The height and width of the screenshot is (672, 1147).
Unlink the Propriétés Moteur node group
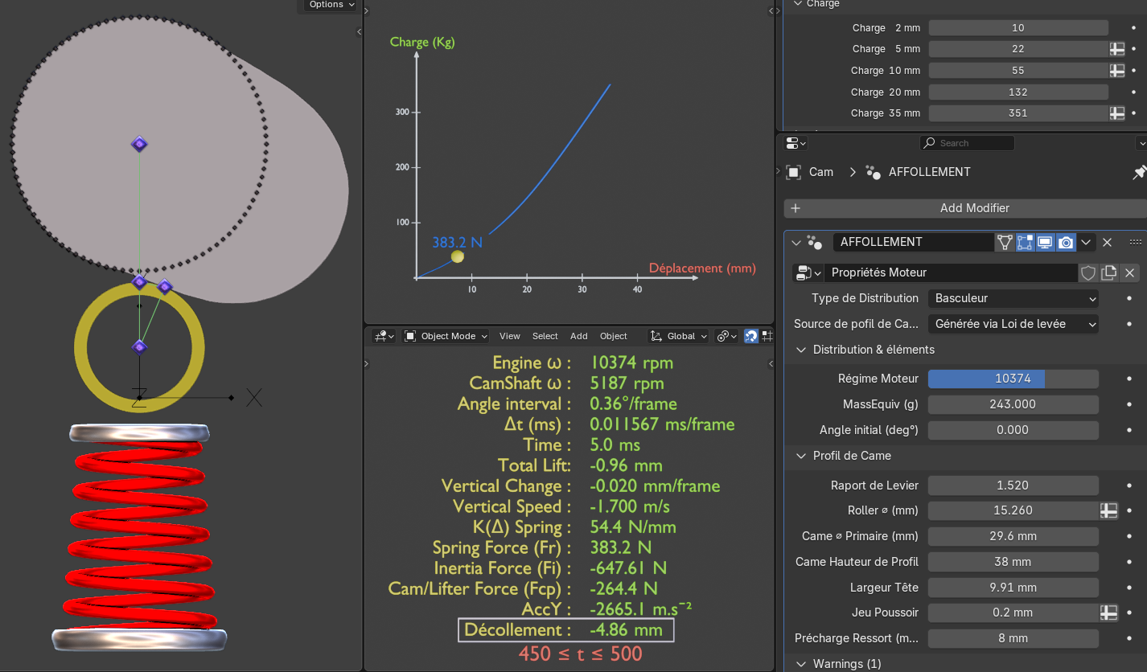click(1129, 273)
